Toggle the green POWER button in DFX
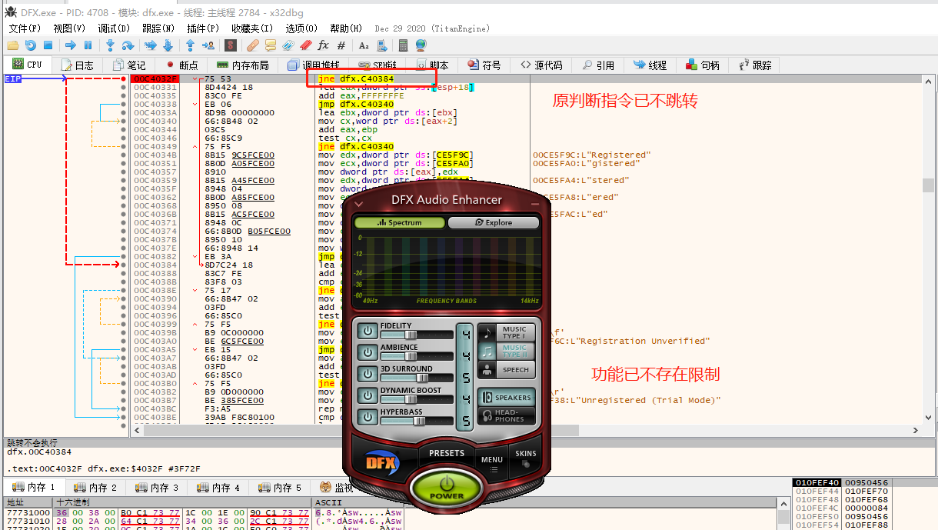 click(x=447, y=488)
